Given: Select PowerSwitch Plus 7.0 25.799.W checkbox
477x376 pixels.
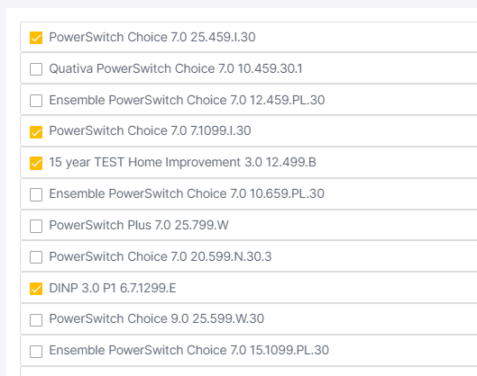Looking at the screenshot, I should tap(36, 226).
